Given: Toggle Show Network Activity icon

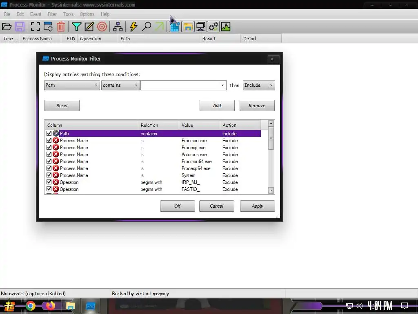Looking at the screenshot, I should tap(200, 27).
